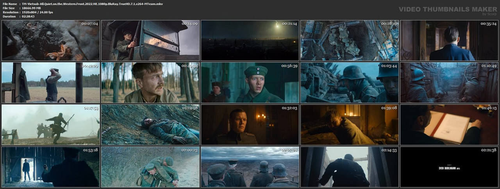The image size is (500, 189).
Task: Click the thumbnail stamped 01:03:44
Action: point(350,83)
